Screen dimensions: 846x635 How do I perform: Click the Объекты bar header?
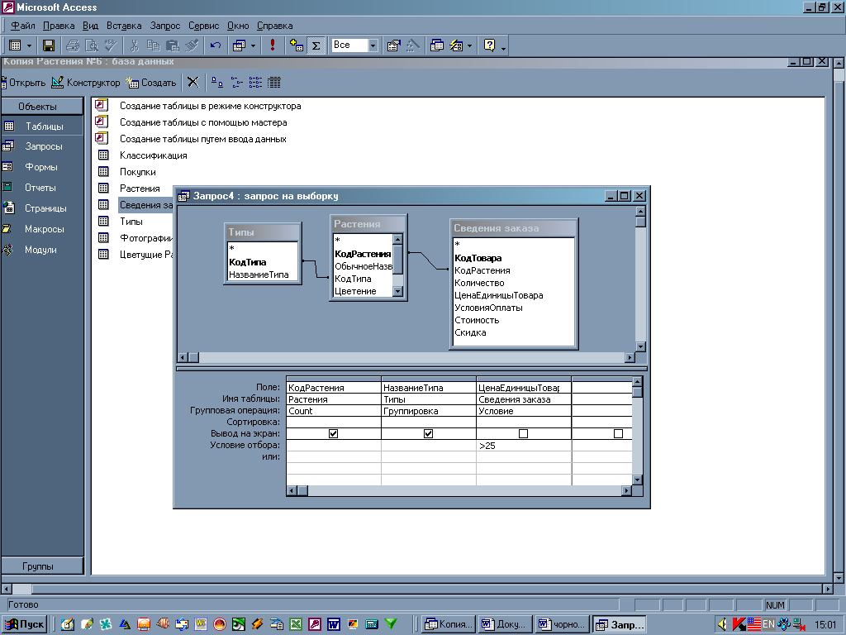click(42, 107)
